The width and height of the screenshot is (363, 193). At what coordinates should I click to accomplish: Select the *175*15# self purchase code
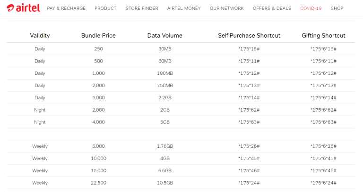pyautogui.click(x=249, y=49)
